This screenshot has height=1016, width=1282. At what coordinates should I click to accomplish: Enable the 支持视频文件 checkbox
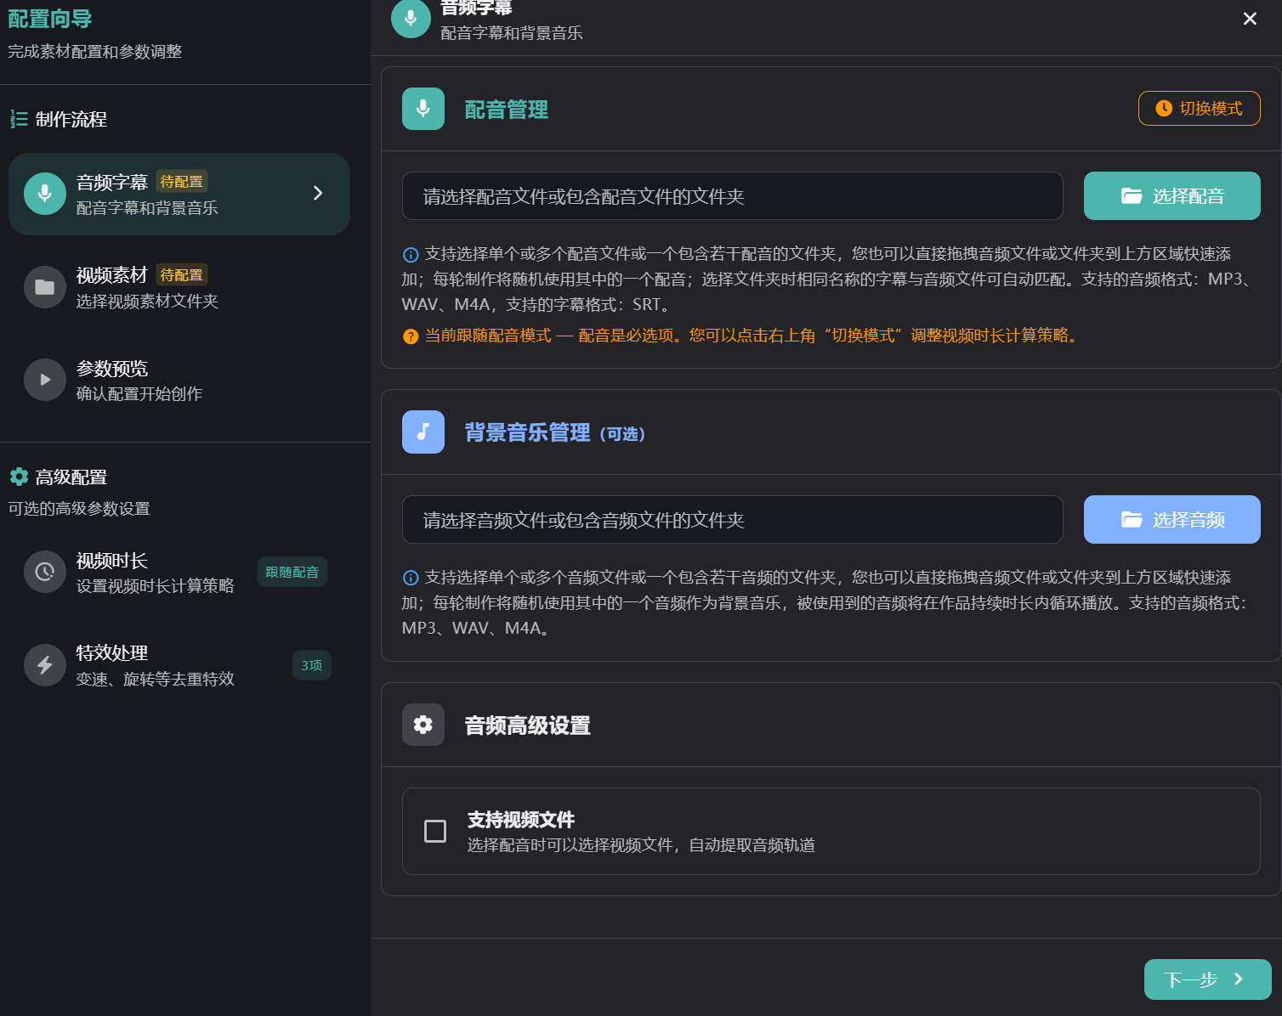point(435,831)
